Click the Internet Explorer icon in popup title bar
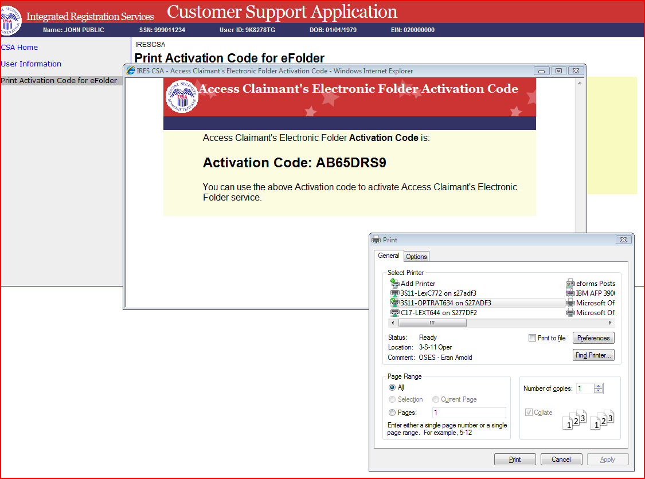 [x=131, y=71]
